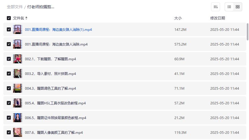Viewport: 249px width, 140px height.
Task: Open 001.直播间课程：海边美女路人消除.mp4 file
Action: [x=56, y=44]
